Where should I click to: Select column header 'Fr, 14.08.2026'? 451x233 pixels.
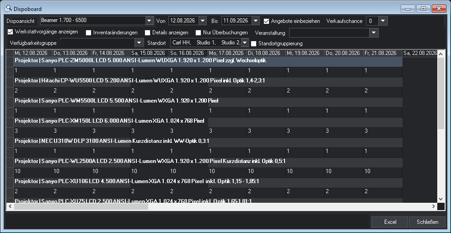tap(110, 53)
